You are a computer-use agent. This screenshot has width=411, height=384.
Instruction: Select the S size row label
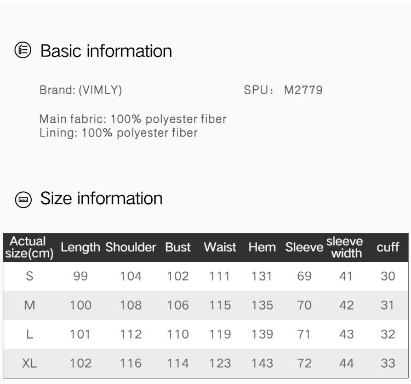tap(30, 277)
